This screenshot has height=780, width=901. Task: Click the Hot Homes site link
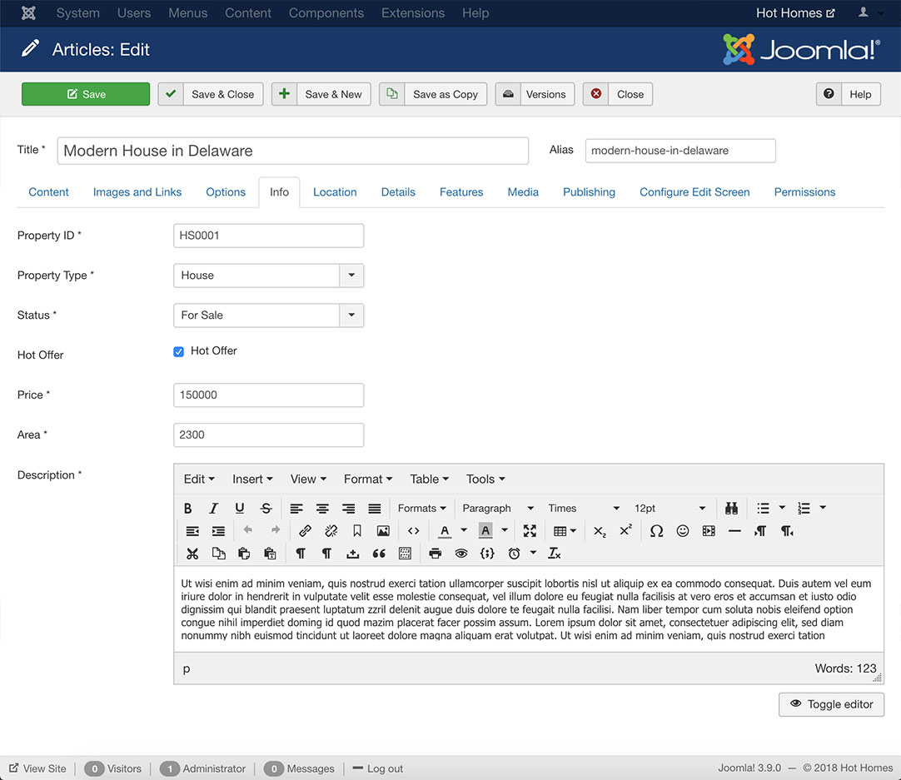(794, 13)
